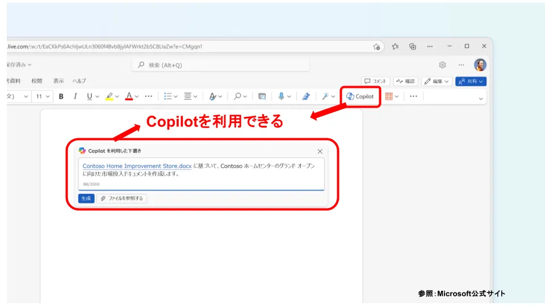Click the Editor pen icon in toolbar
This screenshot has height=306, width=545.
coord(305,96)
